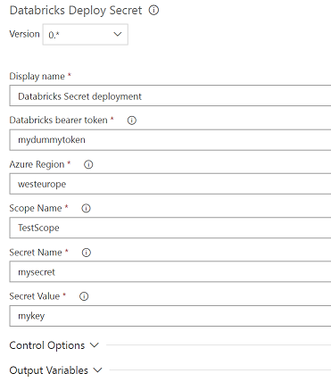Show info for Scope Name field
331x390 pixels.
(x=86, y=208)
